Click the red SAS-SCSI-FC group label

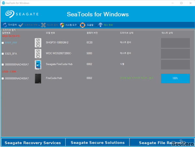coord(11,36)
